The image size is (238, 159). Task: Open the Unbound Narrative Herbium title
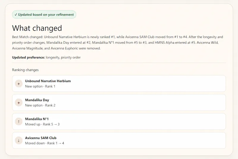[x=48, y=81]
